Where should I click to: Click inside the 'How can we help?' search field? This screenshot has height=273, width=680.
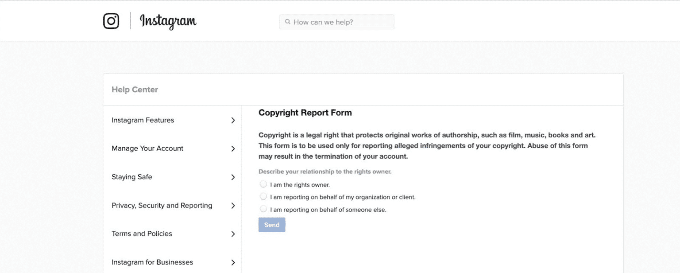point(336,22)
